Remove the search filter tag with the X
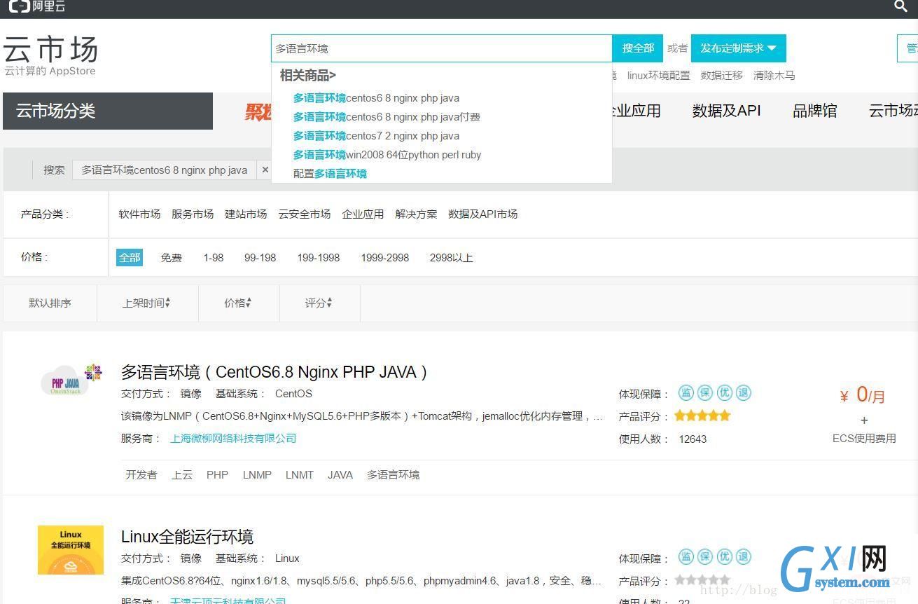Image resolution: width=918 pixels, height=604 pixels. [x=265, y=170]
